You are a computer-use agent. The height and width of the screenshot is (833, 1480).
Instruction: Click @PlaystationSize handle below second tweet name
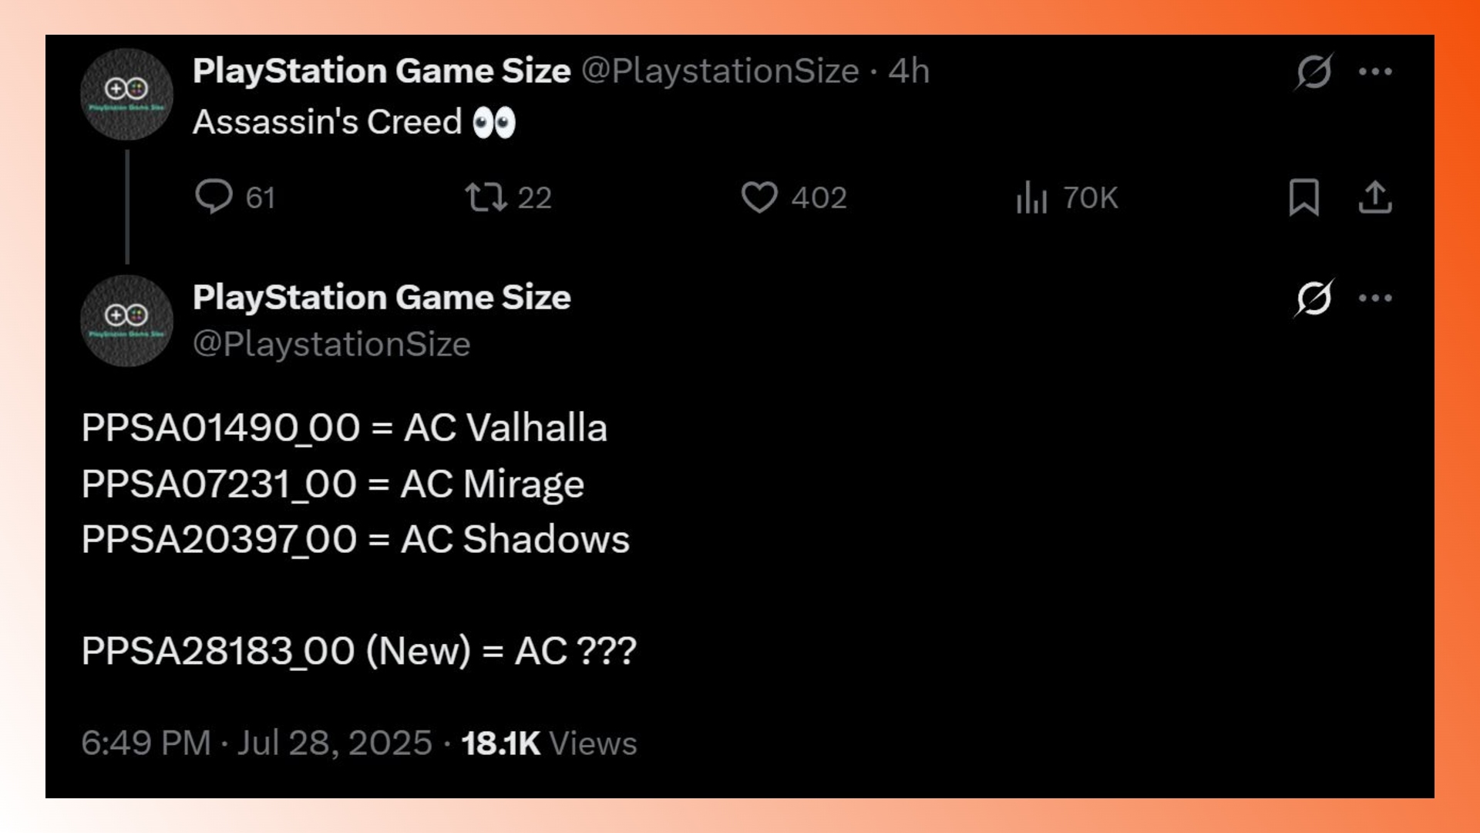[331, 344]
